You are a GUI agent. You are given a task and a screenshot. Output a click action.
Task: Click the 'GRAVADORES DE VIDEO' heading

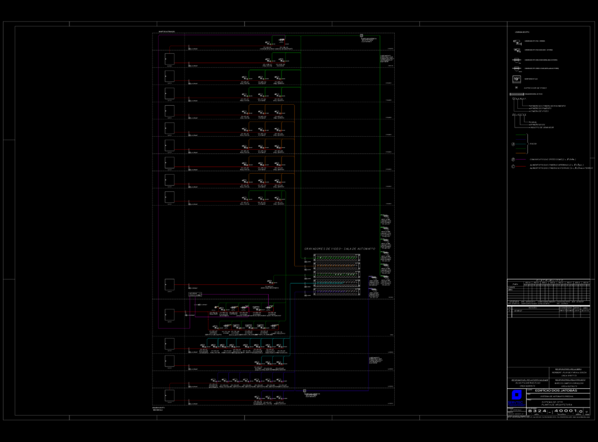click(x=339, y=249)
